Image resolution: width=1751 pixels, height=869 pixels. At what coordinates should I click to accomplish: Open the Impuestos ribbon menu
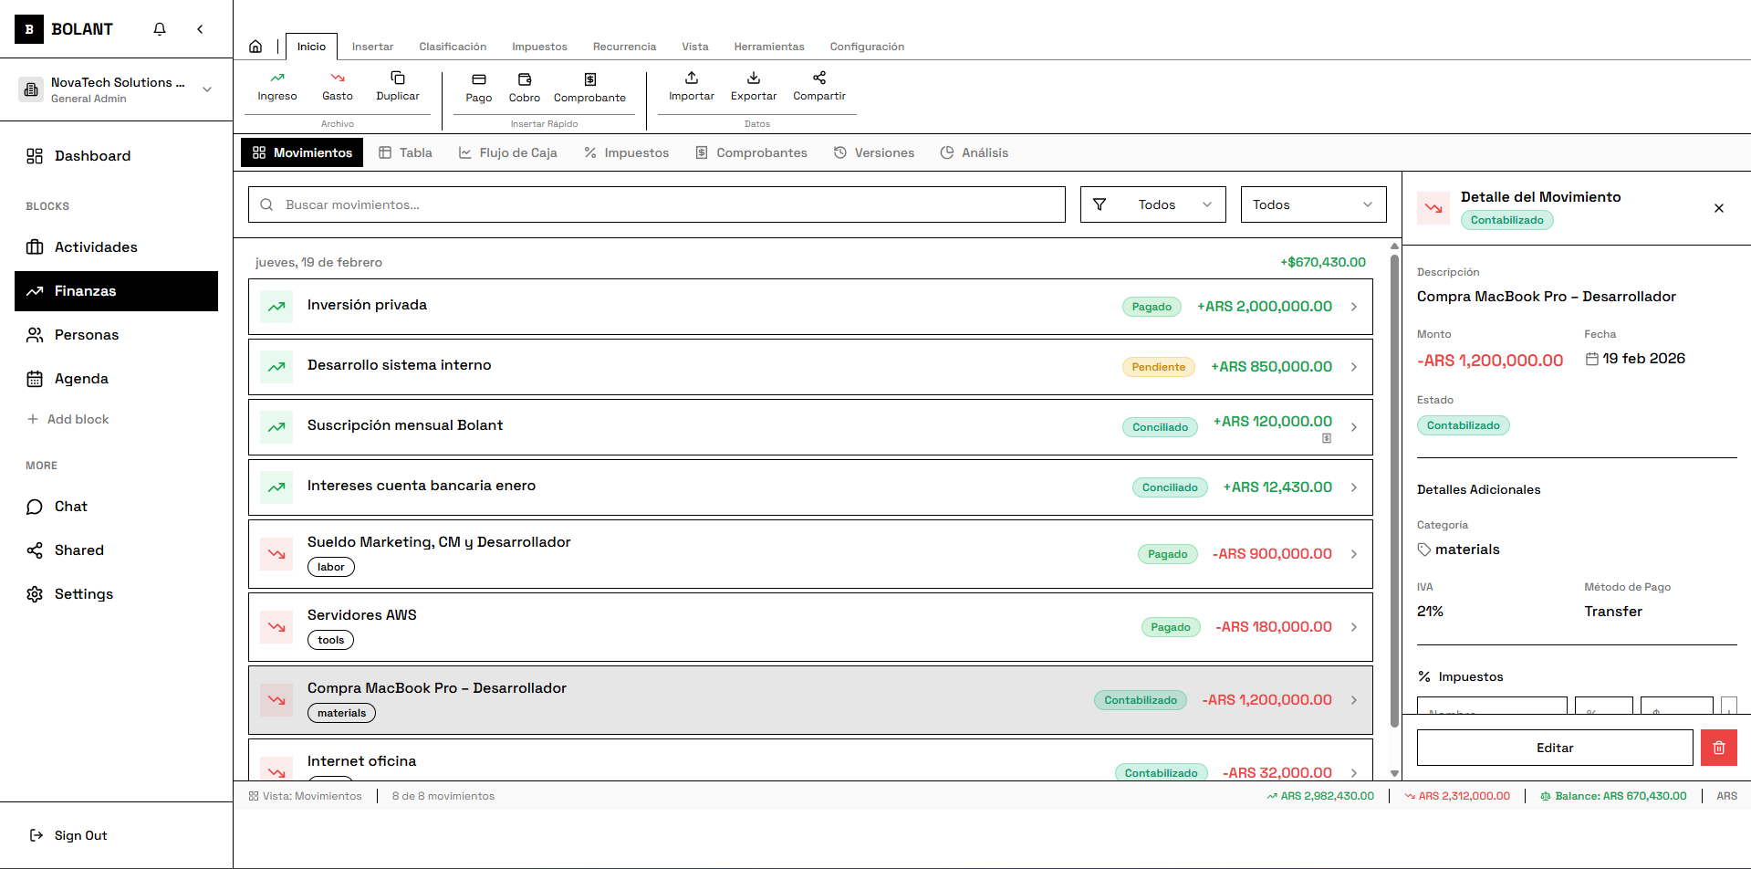539,46
